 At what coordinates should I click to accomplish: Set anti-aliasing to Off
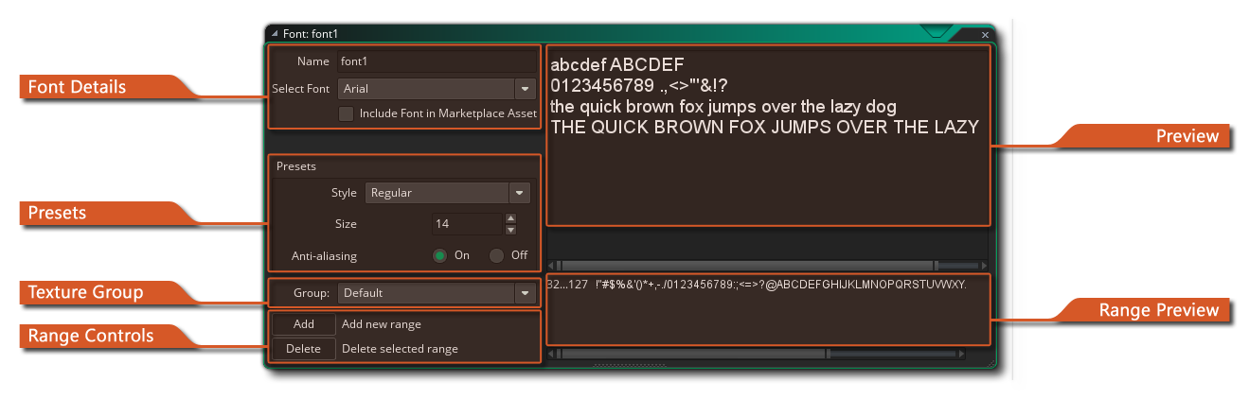496,255
